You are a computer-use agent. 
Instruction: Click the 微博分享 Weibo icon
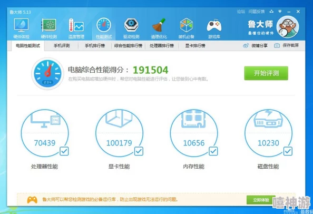tap(246, 45)
